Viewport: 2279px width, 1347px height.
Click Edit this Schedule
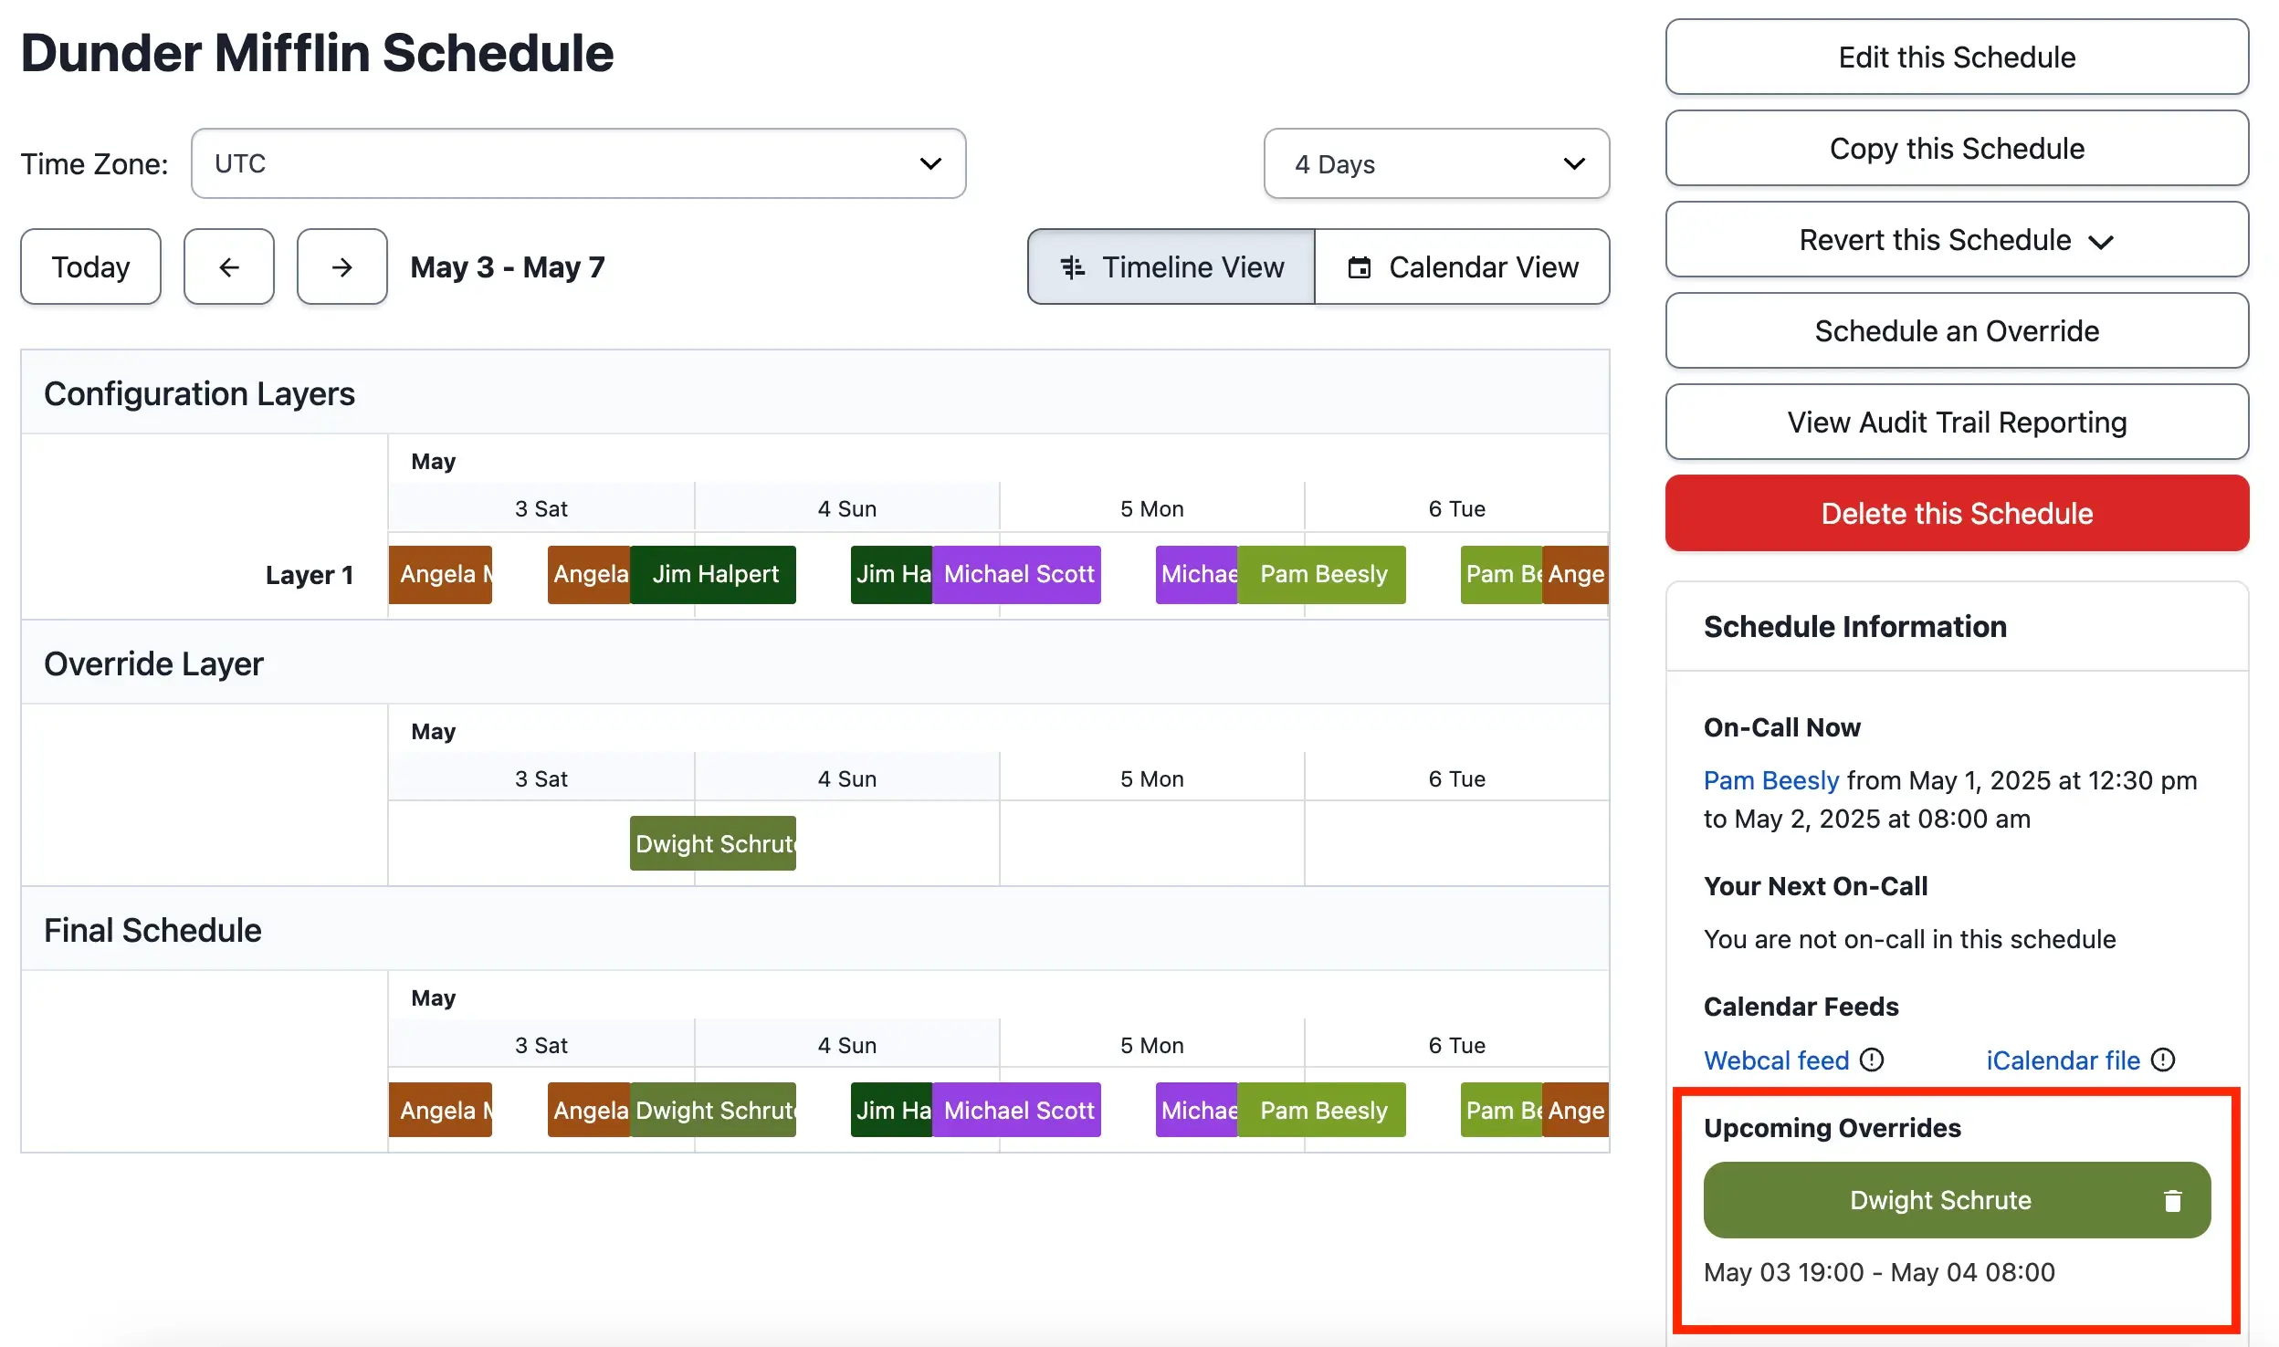(x=1957, y=57)
